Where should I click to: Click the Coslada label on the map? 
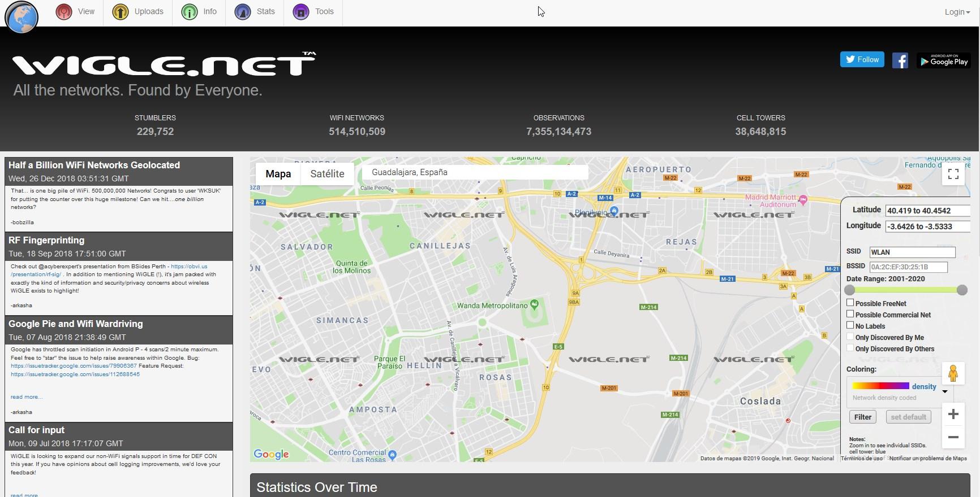tap(760, 401)
